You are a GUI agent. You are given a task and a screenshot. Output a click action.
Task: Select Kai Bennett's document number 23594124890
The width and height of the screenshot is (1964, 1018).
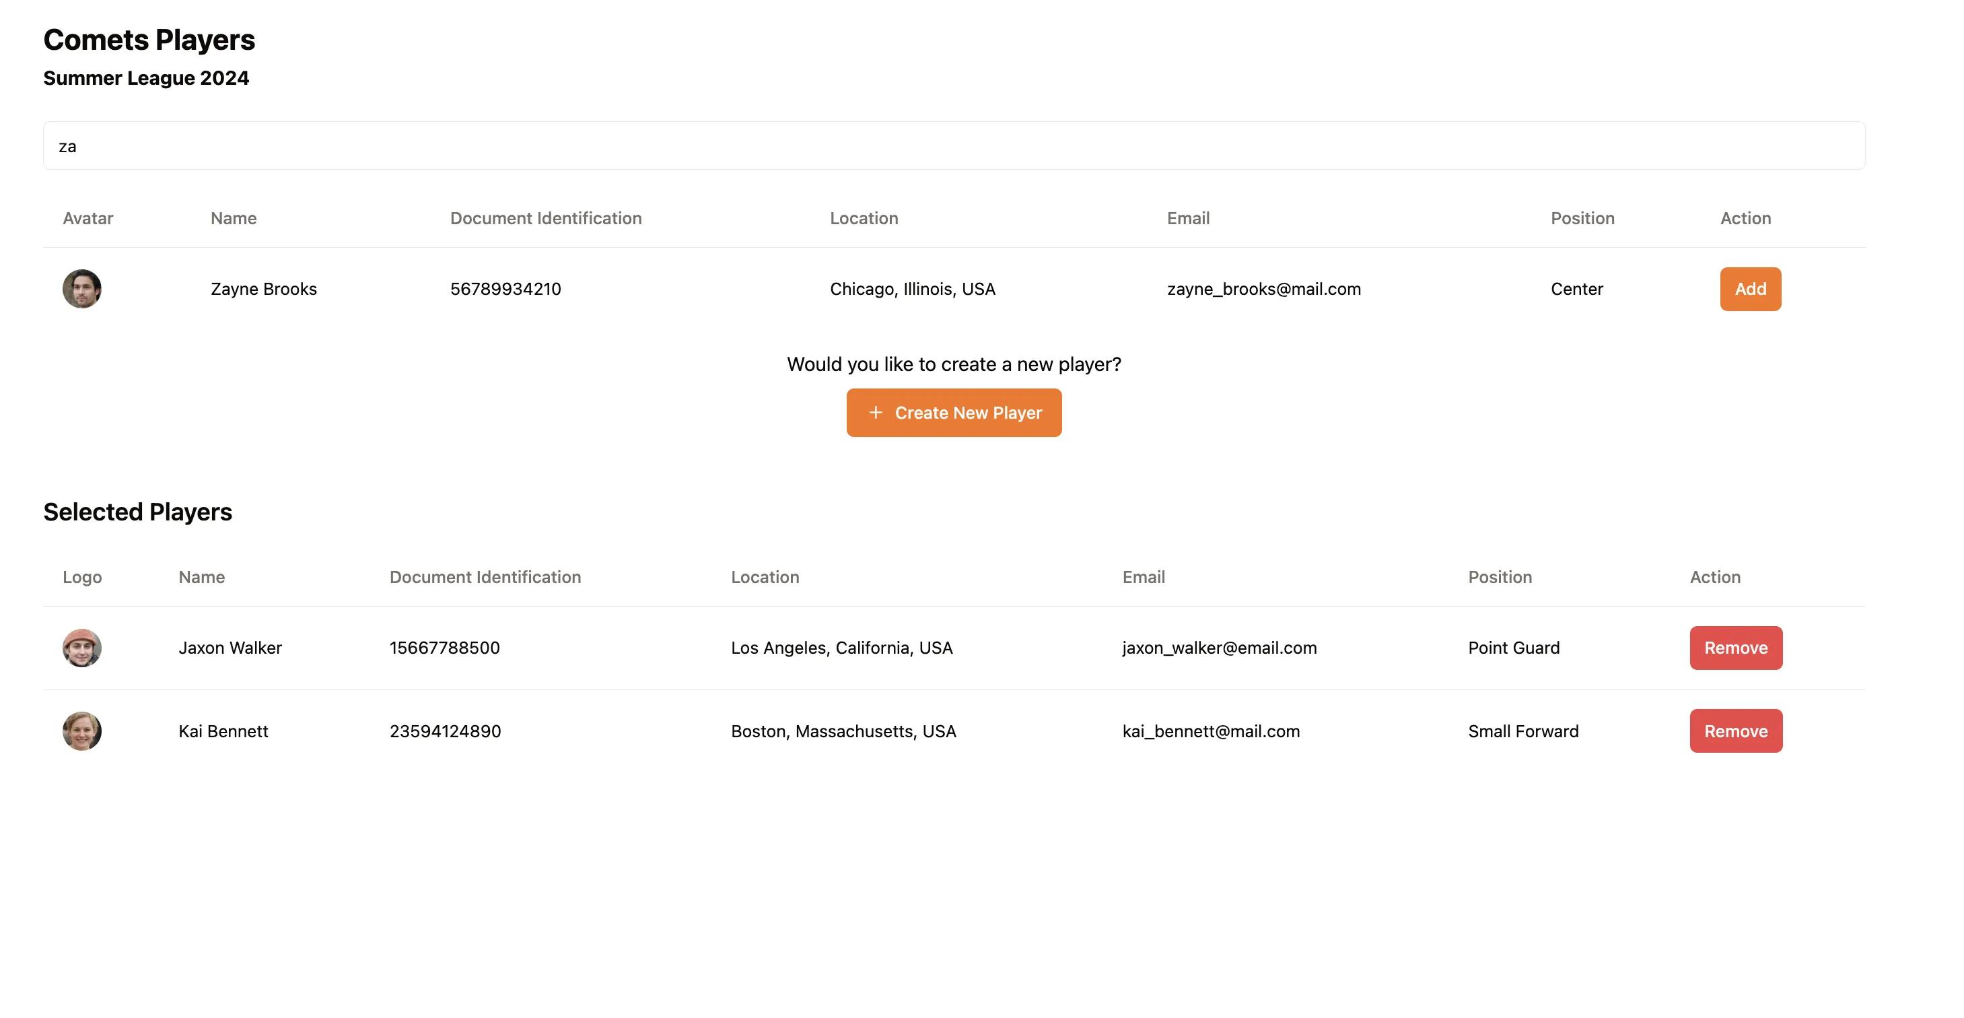click(x=446, y=731)
